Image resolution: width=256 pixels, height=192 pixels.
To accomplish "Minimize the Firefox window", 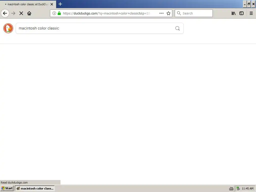I will 244,4.
